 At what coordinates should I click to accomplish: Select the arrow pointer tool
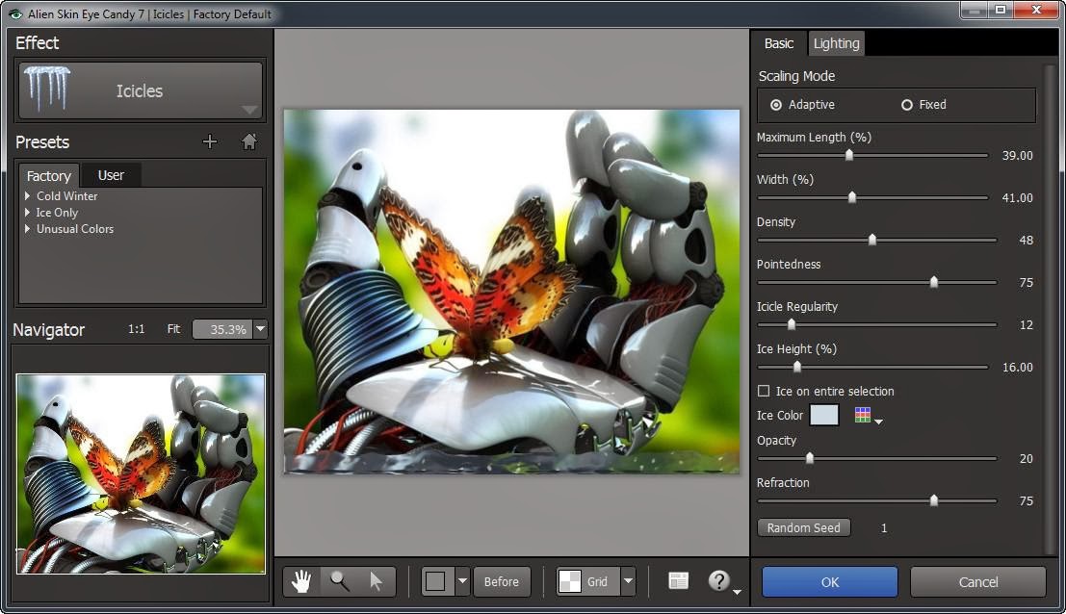(376, 581)
